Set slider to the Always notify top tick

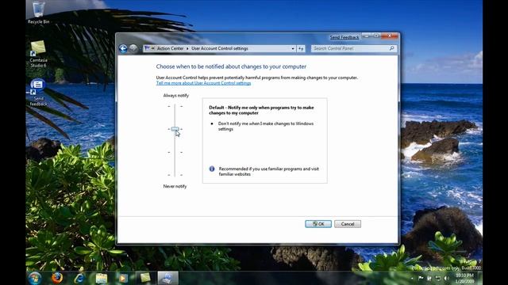click(x=175, y=106)
